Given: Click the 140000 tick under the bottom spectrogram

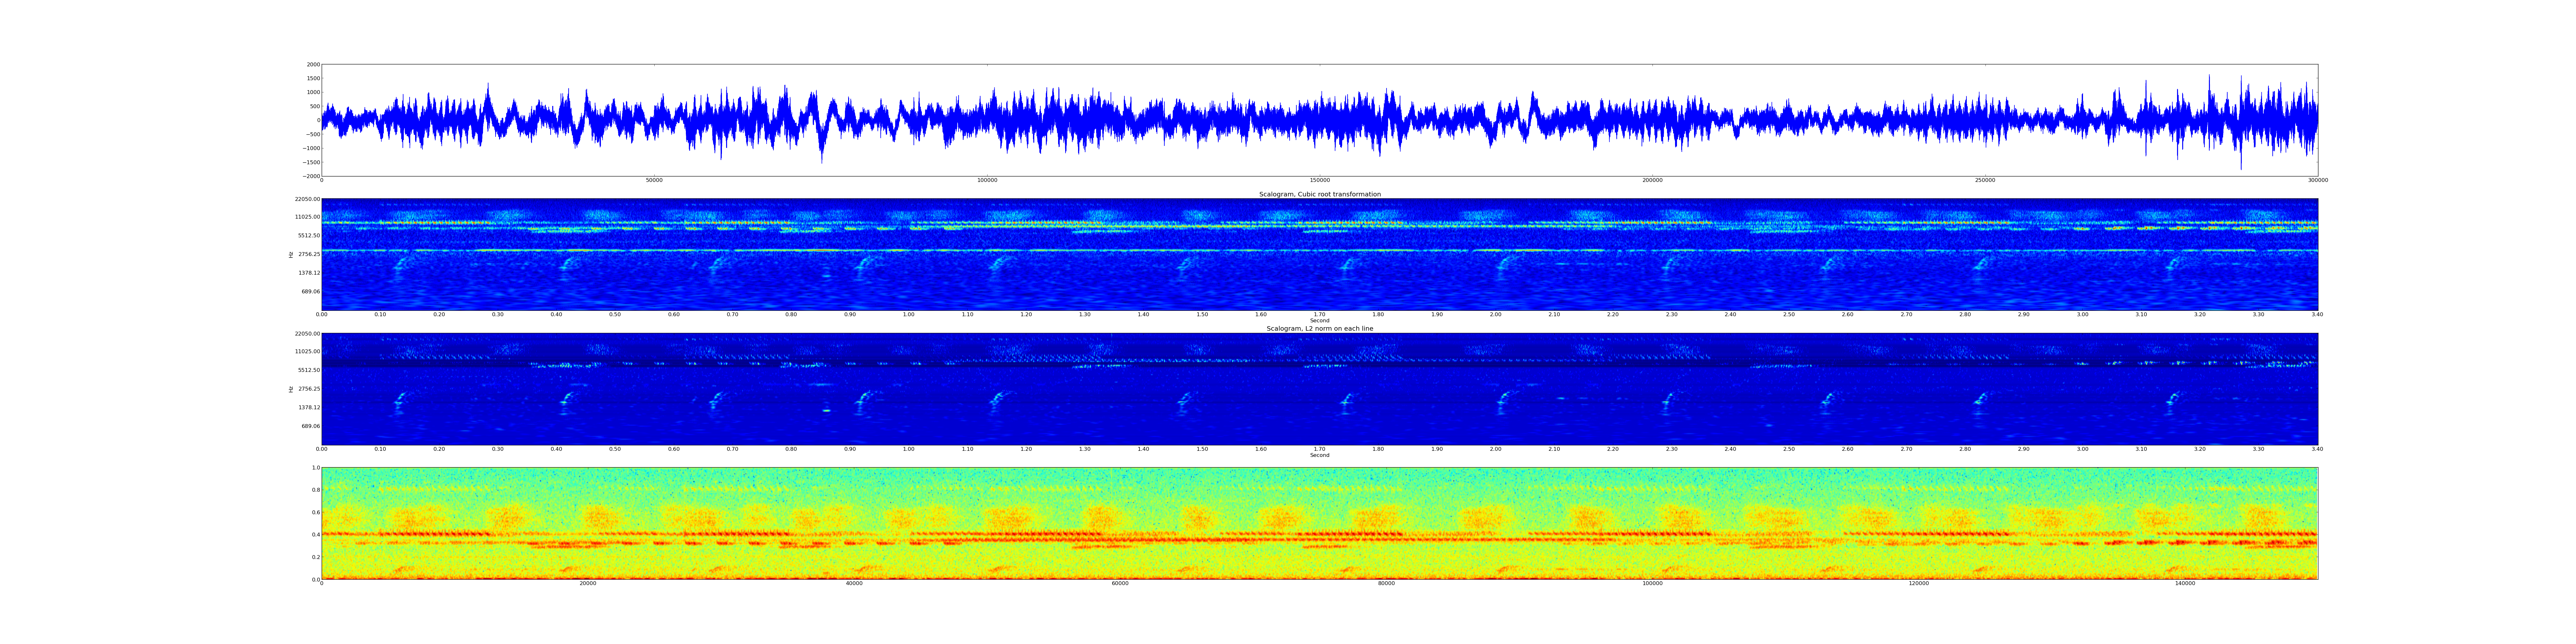Looking at the screenshot, I should pyautogui.click(x=2185, y=583).
